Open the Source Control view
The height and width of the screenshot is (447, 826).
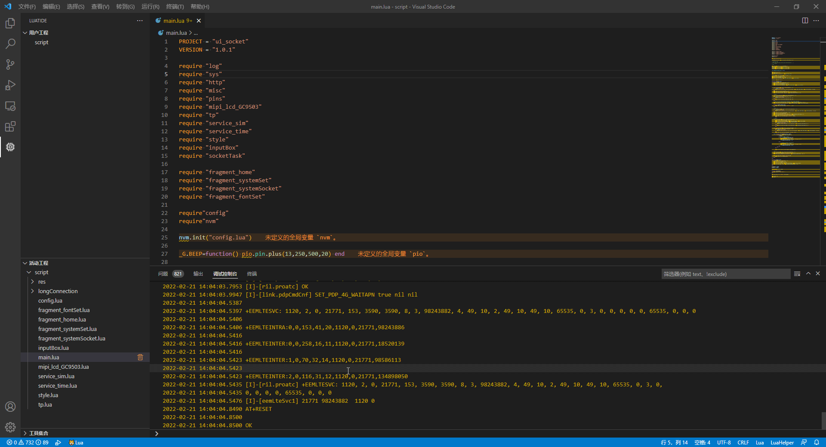coord(10,64)
